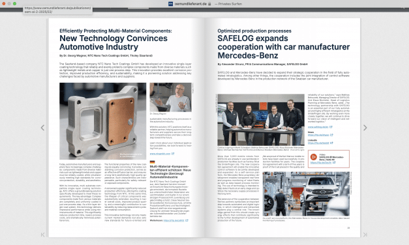Screen dimensions: 409x245
Task: Click 'Efficiently Protecting Multi-Material Components:' subheading
Action: point(115,31)
